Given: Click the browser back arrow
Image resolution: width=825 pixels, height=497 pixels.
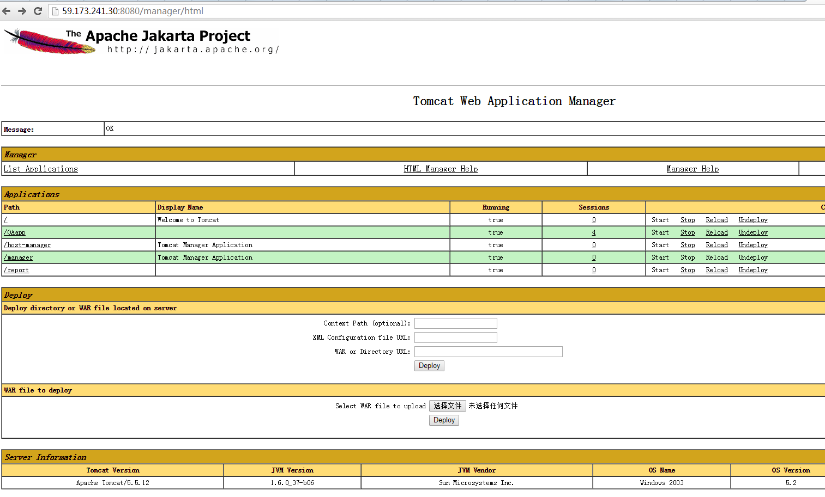Looking at the screenshot, I should point(7,11).
